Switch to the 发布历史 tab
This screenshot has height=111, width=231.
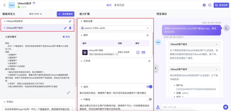pyautogui.click(x=119, y=5)
